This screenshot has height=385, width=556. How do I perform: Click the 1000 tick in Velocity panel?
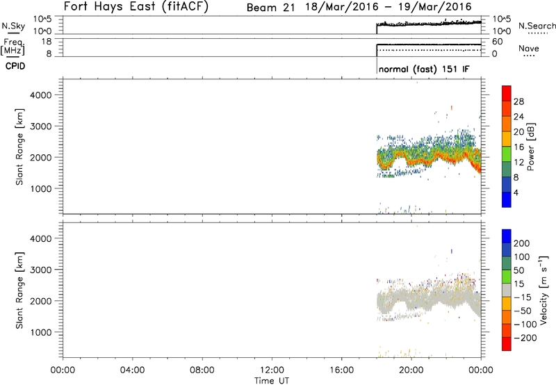pyautogui.click(x=41, y=332)
